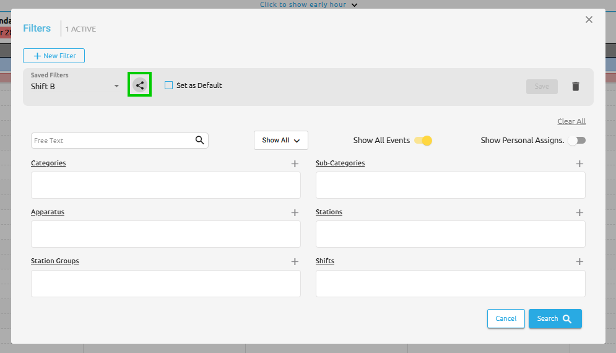This screenshot has width=616, height=353.
Task: Turn off Show All Events toggle
Action: pos(423,141)
